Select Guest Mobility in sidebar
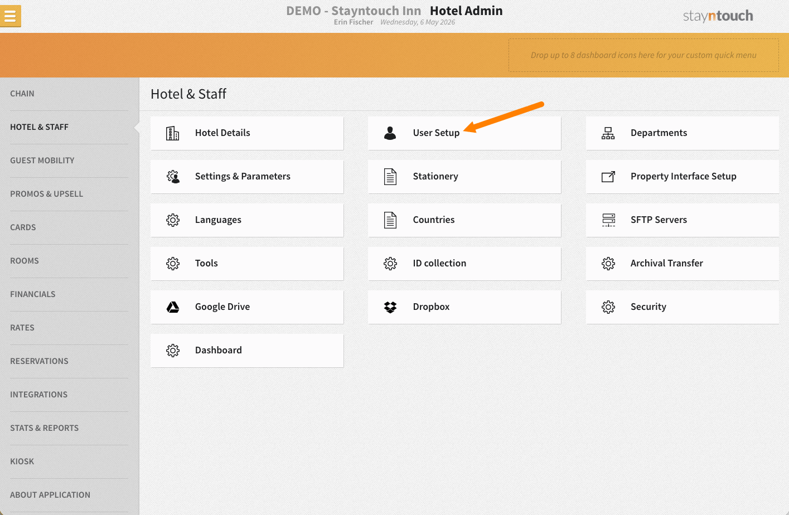 click(x=42, y=161)
